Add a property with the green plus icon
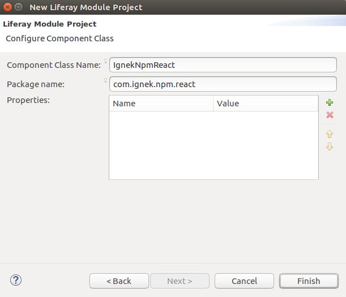 coord(330,102)
